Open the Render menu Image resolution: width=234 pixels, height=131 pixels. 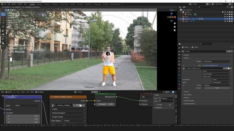pos(14,4)
